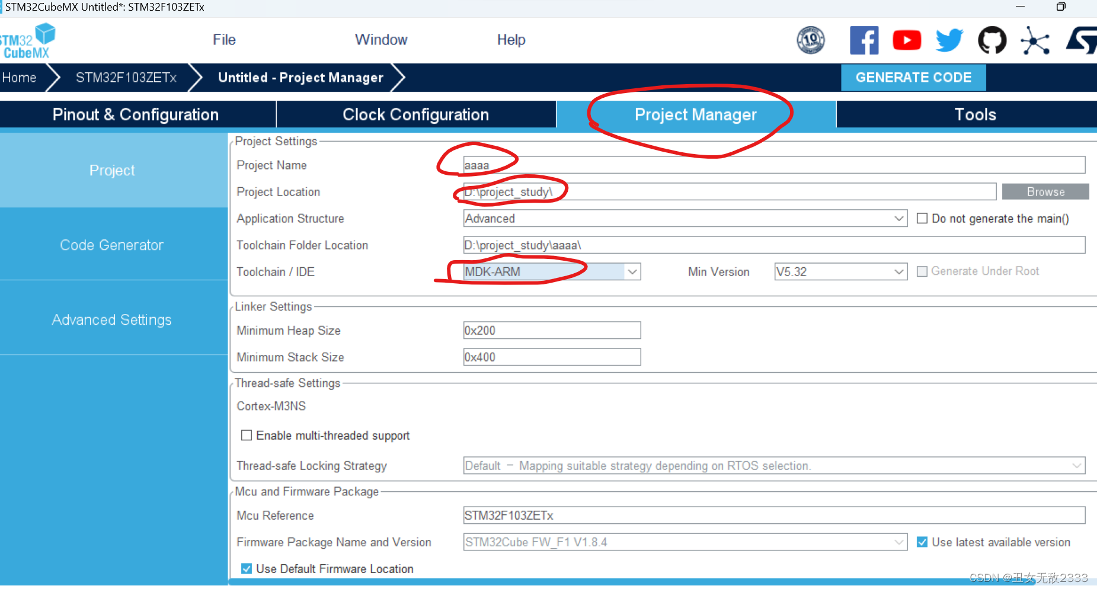Click the Project Name label

[x=271, y=165]
